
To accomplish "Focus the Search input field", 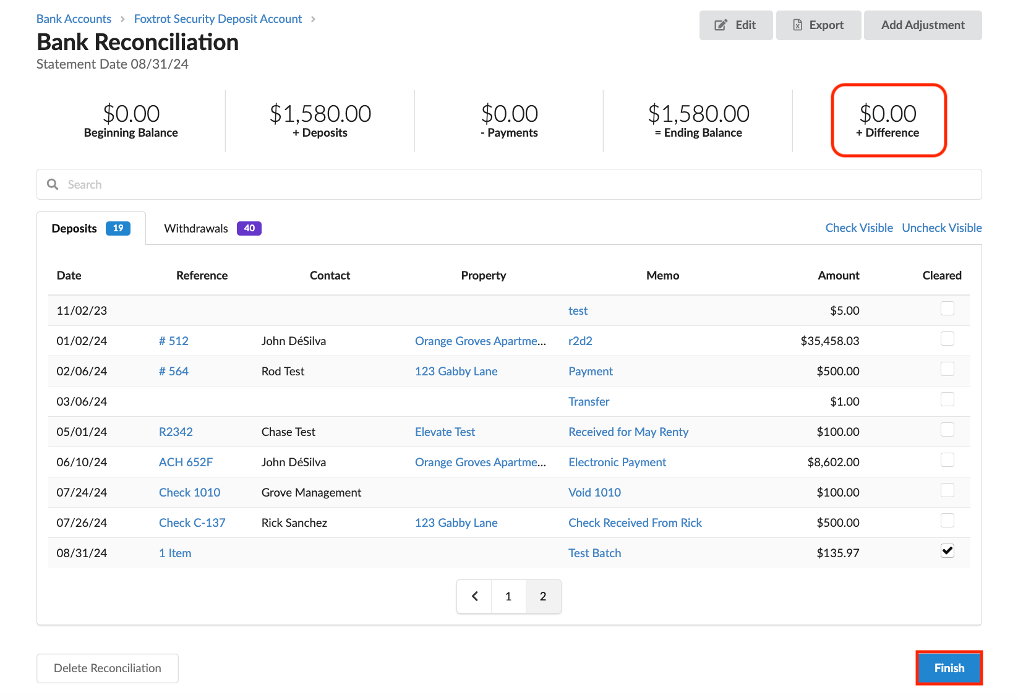I will coord(509,184).
